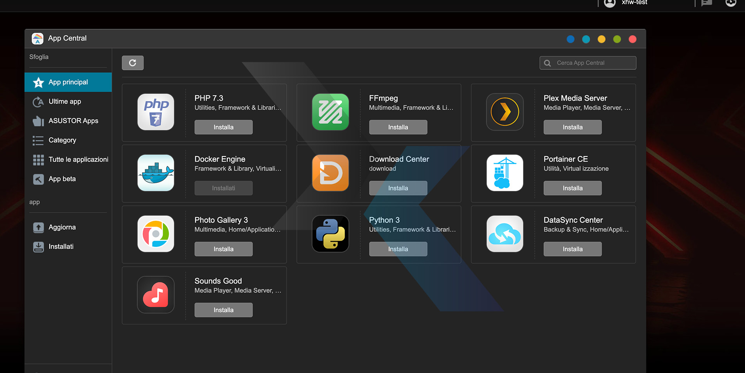Image resolution: width=745 pixels, height=373 pixels.
Task: Click the Cerca App Central search field
Action: [x=587, y=62]
